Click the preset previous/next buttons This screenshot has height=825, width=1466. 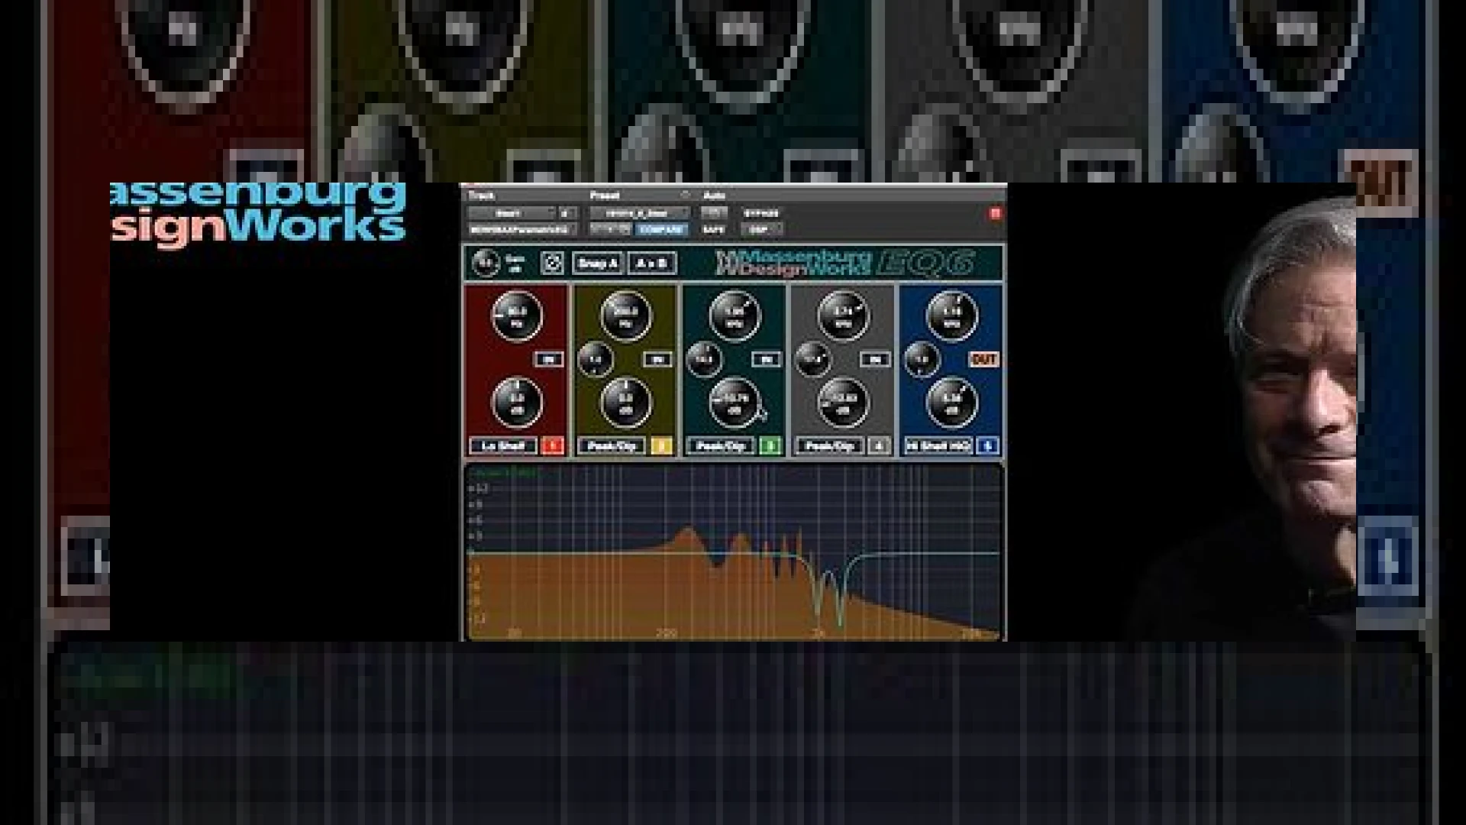click(x=610, y=229)
